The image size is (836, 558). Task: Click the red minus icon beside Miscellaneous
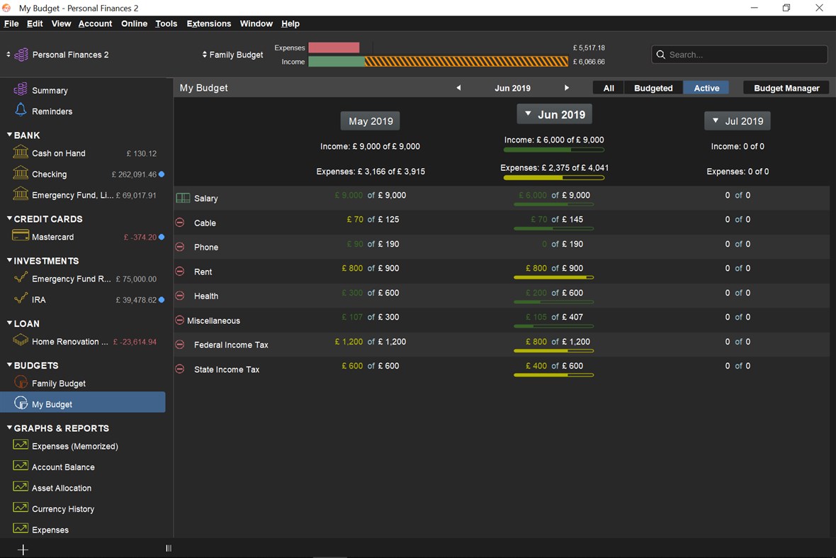click(x=180, y=320)
